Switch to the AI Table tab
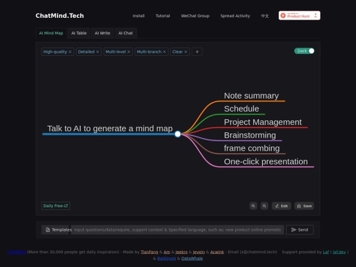Viewport: 356px width, 267px height. click(79, 33)
